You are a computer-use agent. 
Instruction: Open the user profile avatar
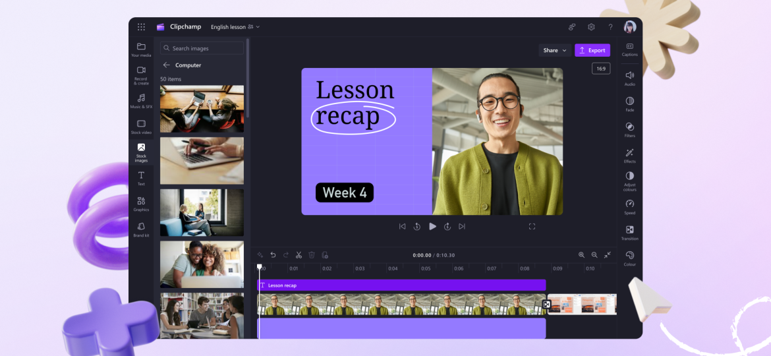point(630,27)
